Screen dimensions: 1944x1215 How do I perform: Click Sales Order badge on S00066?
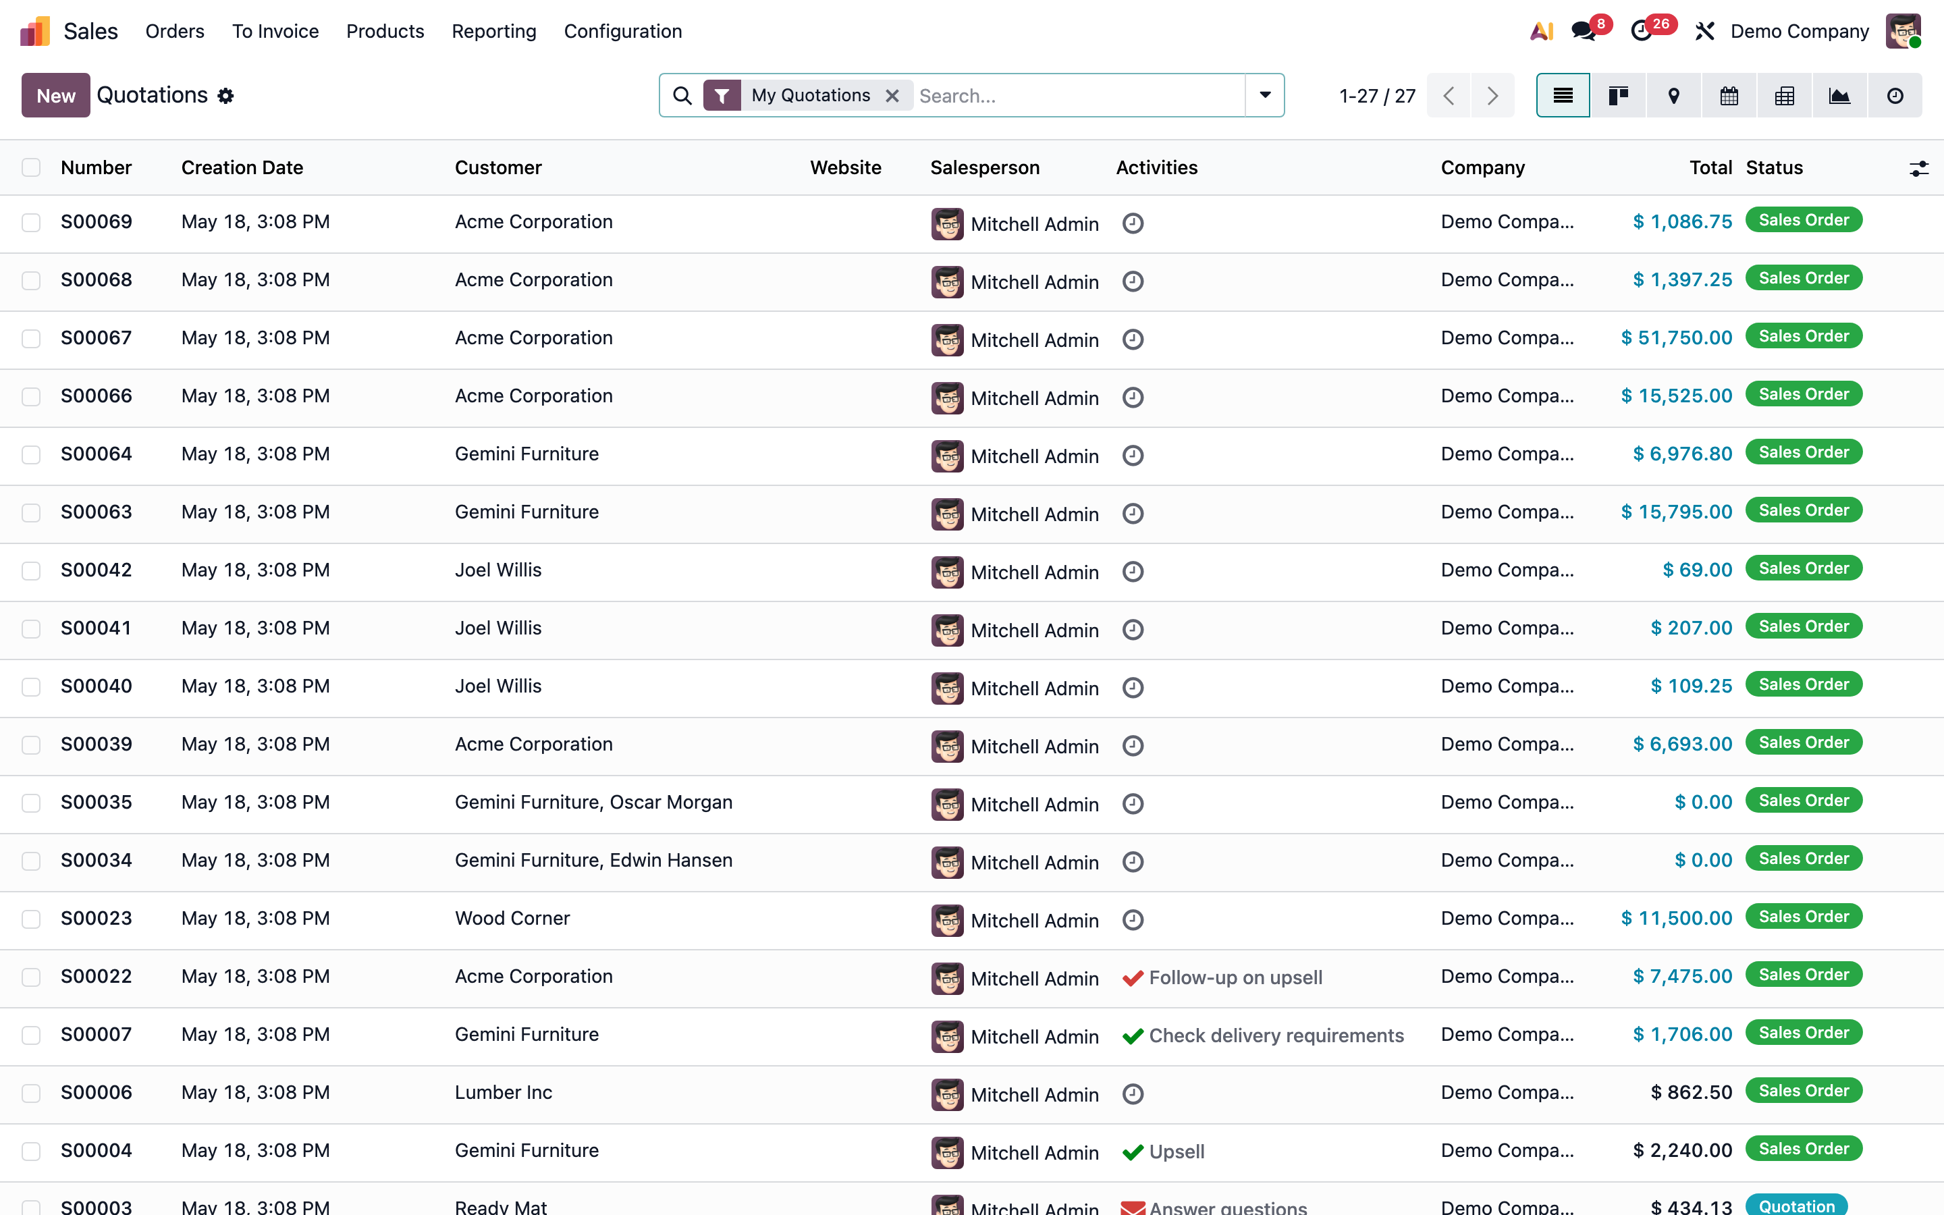(x=1804, y=395)
